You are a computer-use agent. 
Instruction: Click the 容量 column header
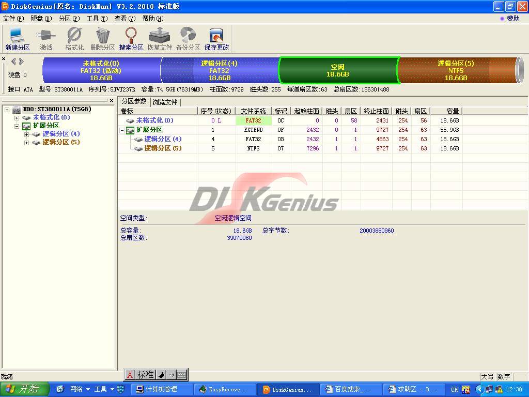[x=446, y=111]
